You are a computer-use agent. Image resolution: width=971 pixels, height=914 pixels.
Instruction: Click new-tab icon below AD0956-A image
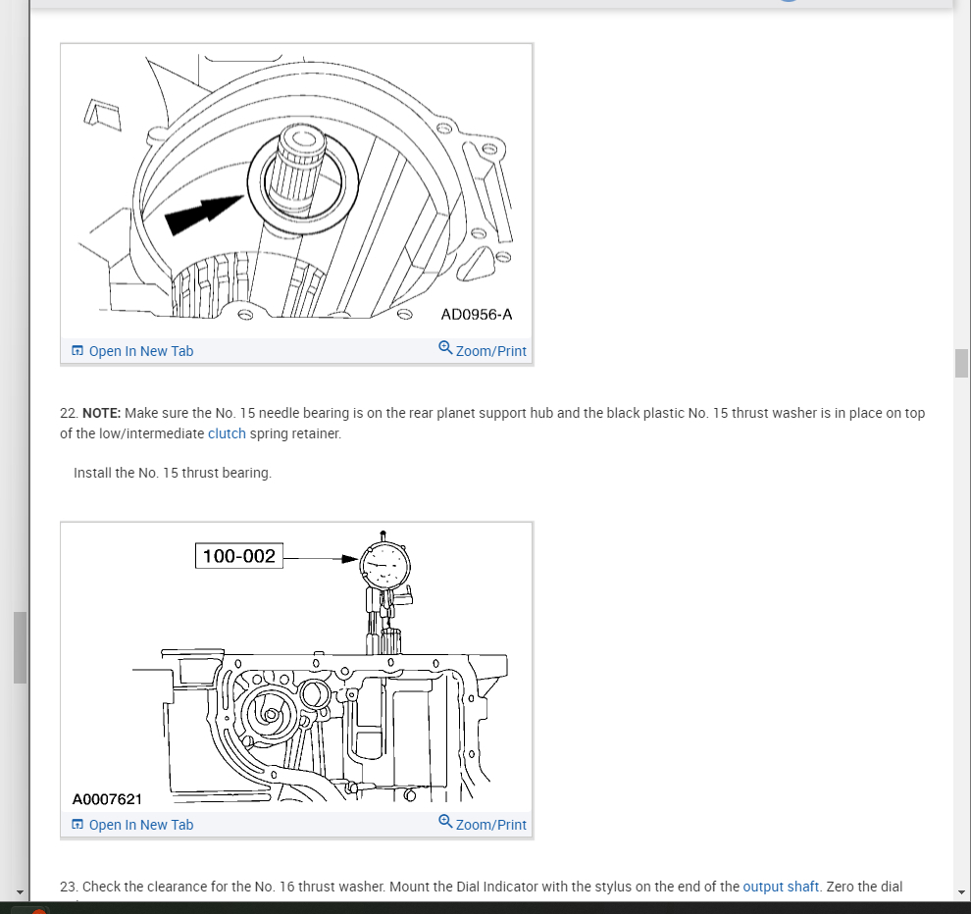(77, 350)
